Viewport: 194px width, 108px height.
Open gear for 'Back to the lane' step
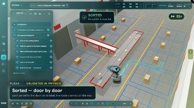pyautogui.click(x=51, y=68)
